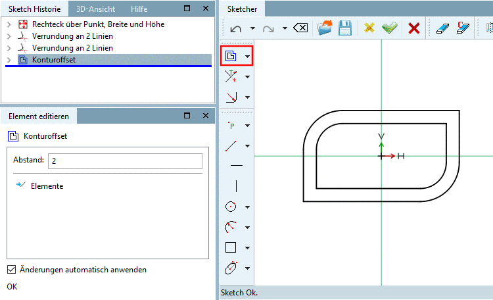
Task: Click the undo arrow icon
Action: [236, 29]
